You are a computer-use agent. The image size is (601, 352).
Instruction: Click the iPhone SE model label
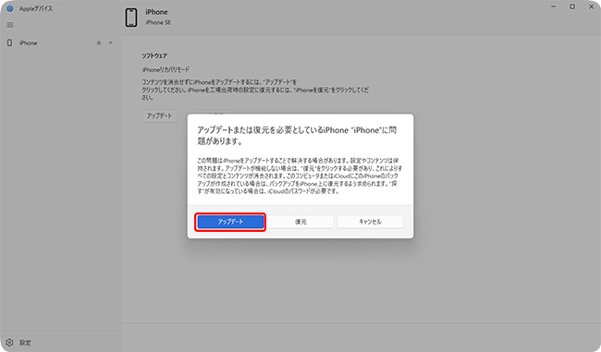click(158, 22)
